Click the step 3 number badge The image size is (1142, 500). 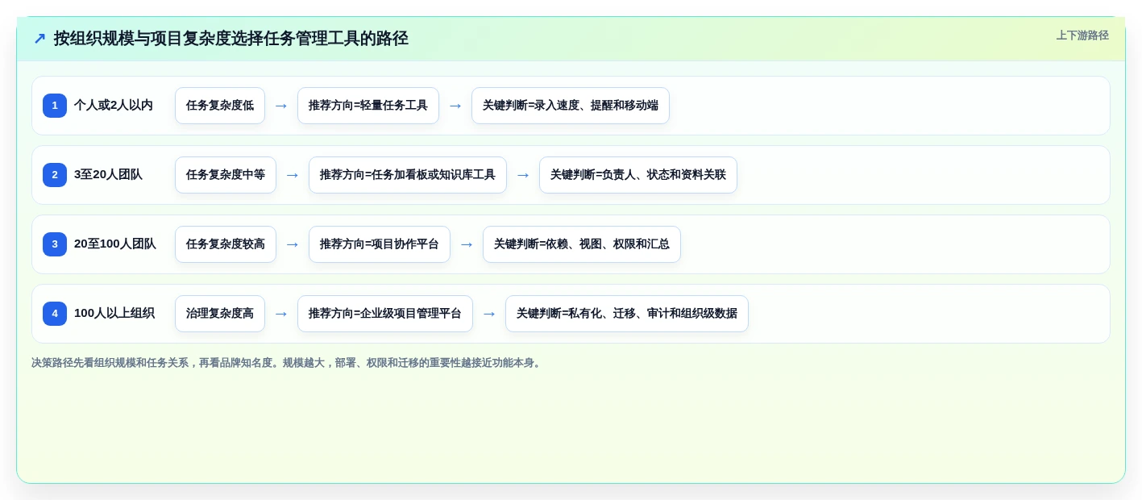(55, 244)
